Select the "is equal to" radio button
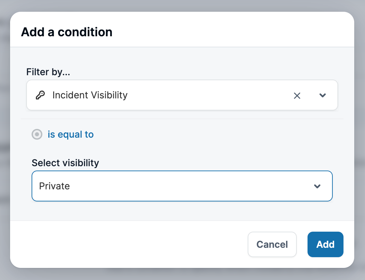The width and height of the screenshot is (365, 280). tap(37, 134)
